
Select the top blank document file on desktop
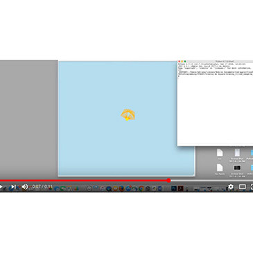(x=220, y=152)
